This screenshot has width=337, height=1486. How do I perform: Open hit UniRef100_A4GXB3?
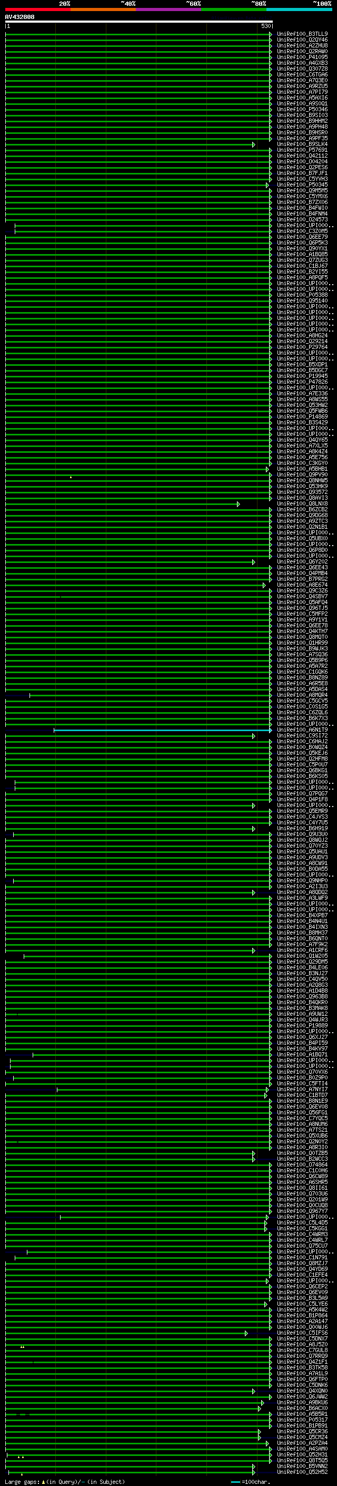[x=302, y=63]
